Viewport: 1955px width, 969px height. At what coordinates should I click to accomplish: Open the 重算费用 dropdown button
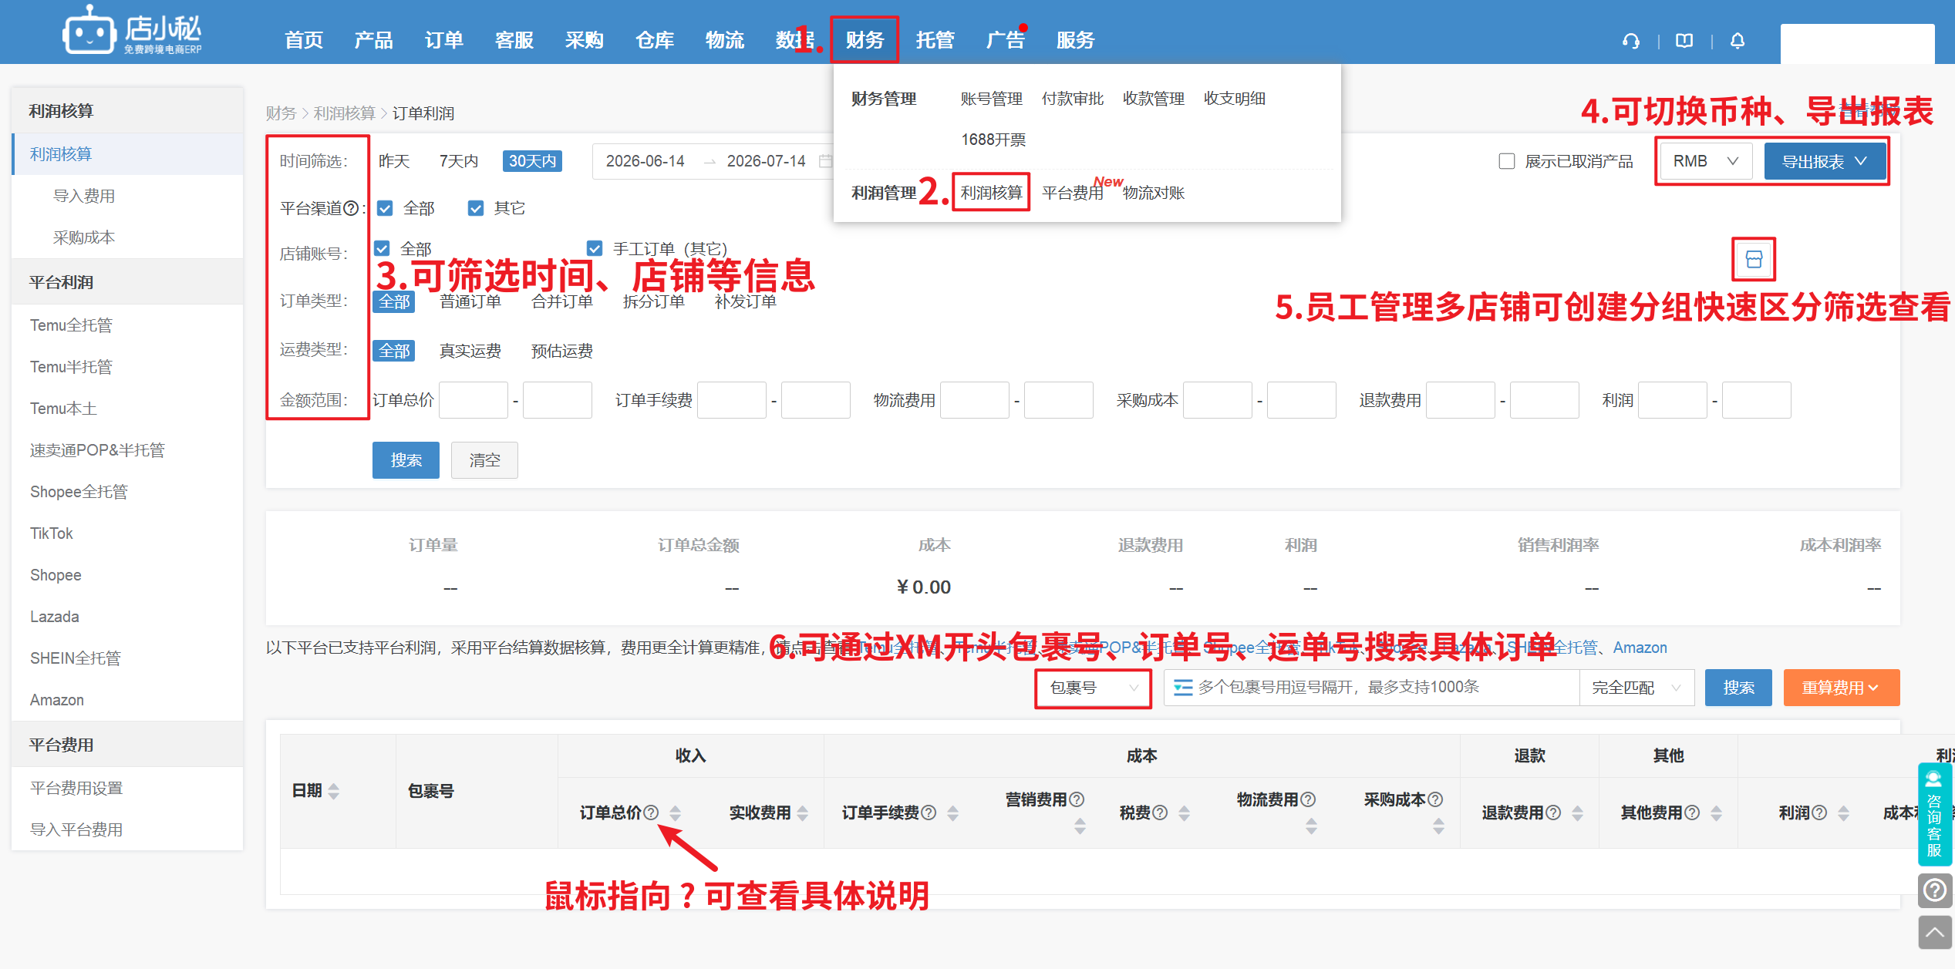1841,688
